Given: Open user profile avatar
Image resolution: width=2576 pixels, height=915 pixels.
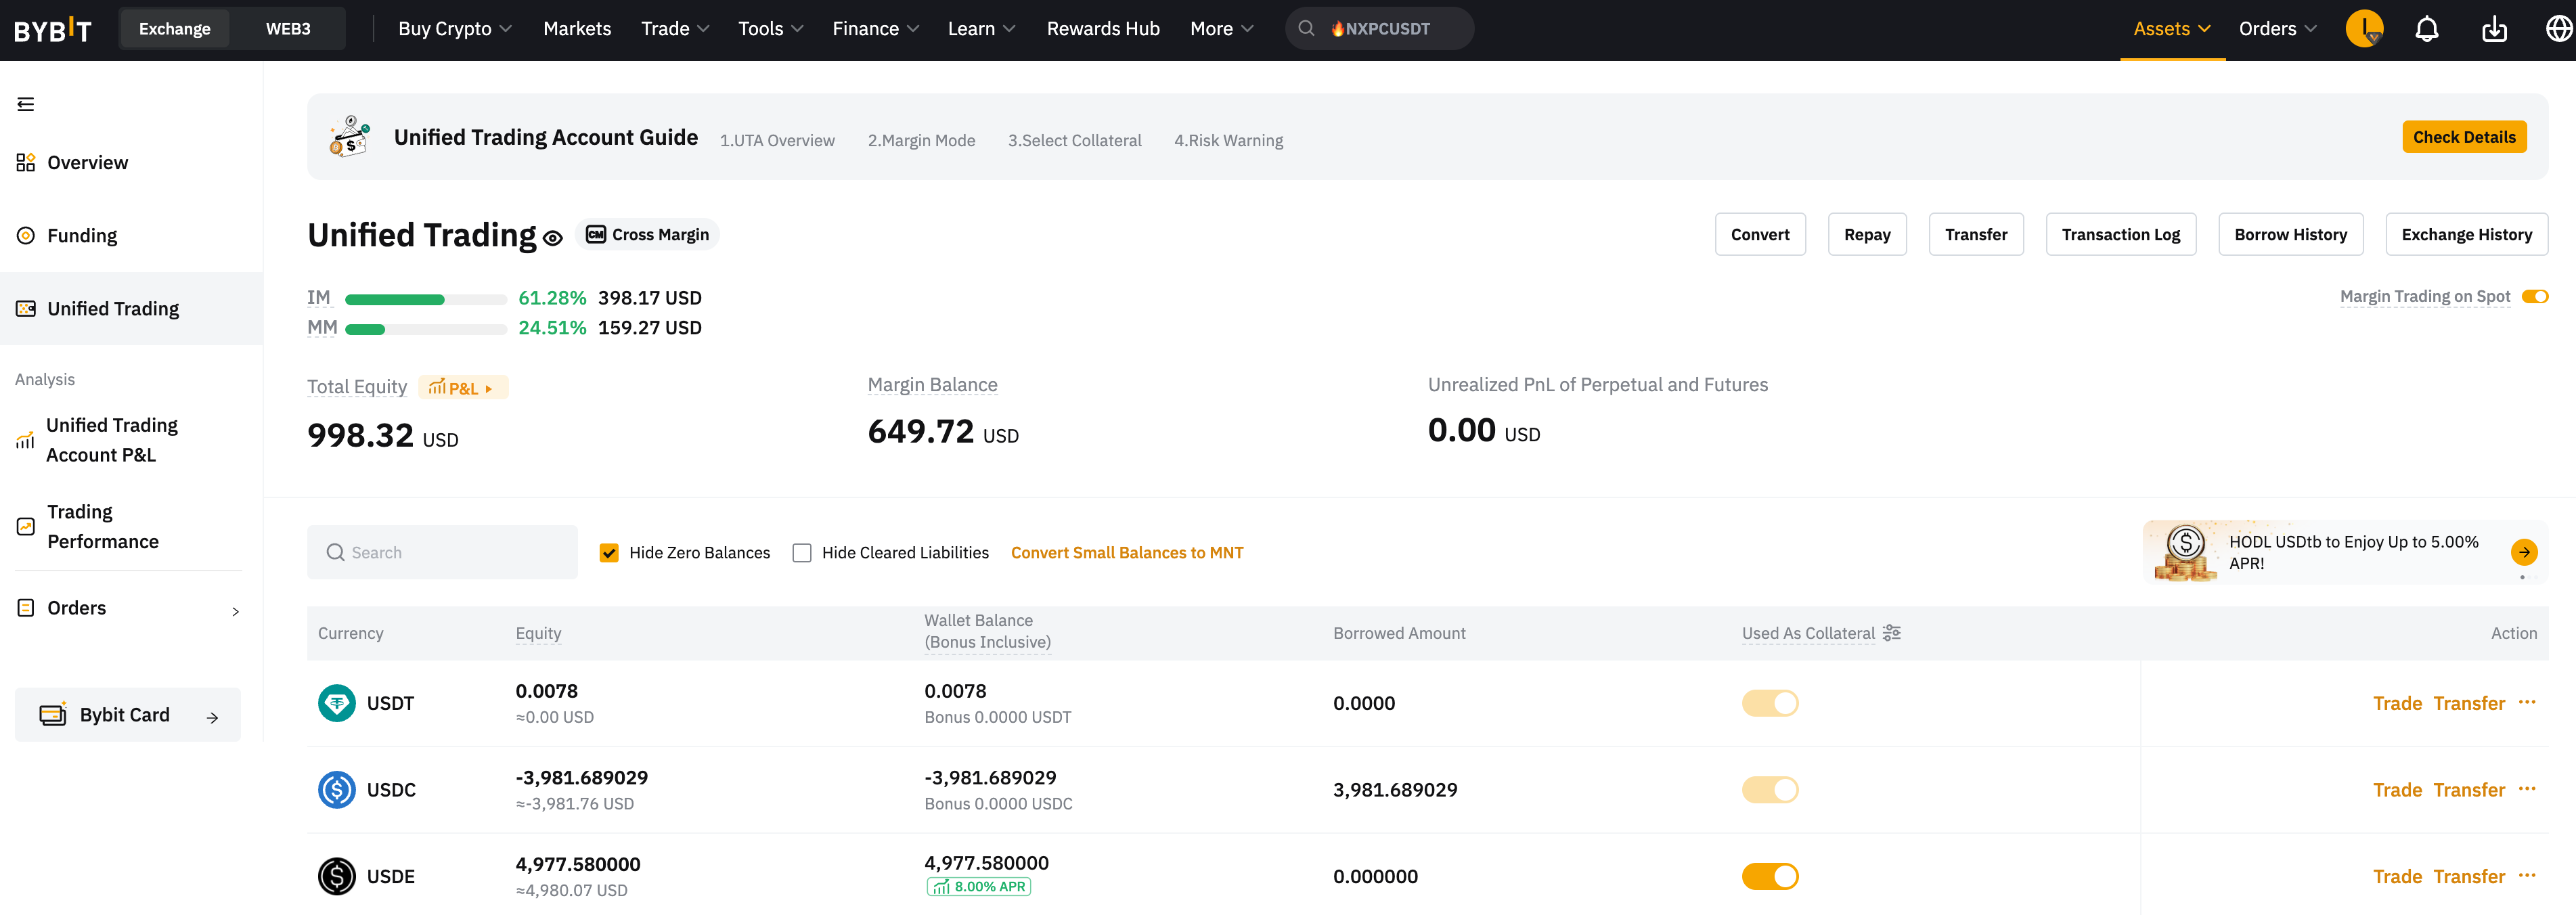Looking at the screenshot, I should click(x=2364, y=29).
